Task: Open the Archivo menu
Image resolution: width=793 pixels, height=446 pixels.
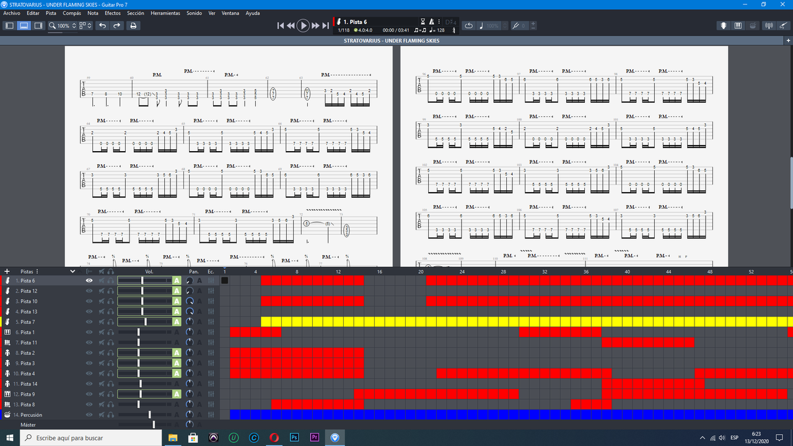Action: 12,13
